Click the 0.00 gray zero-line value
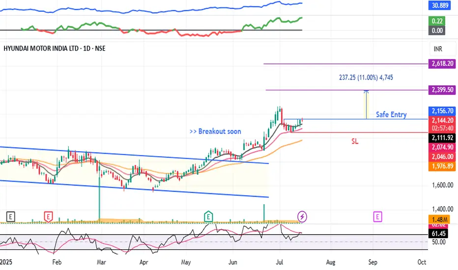Image resolution: width=458 pixels, height=270 pixels. (437, 30)
